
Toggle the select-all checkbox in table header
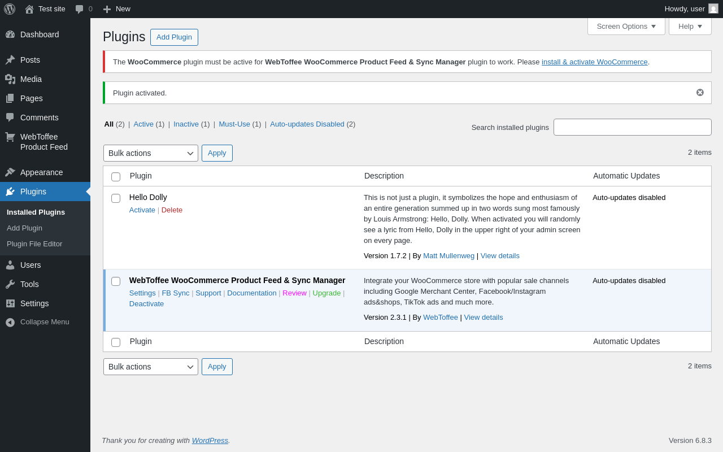pos(116,177)
